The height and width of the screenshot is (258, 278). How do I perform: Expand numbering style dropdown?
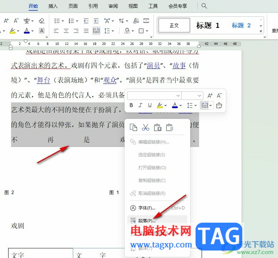[77, 21]
